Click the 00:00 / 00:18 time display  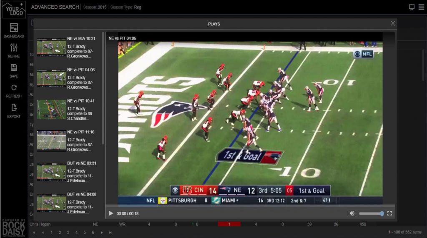click(x=128, y=213)
